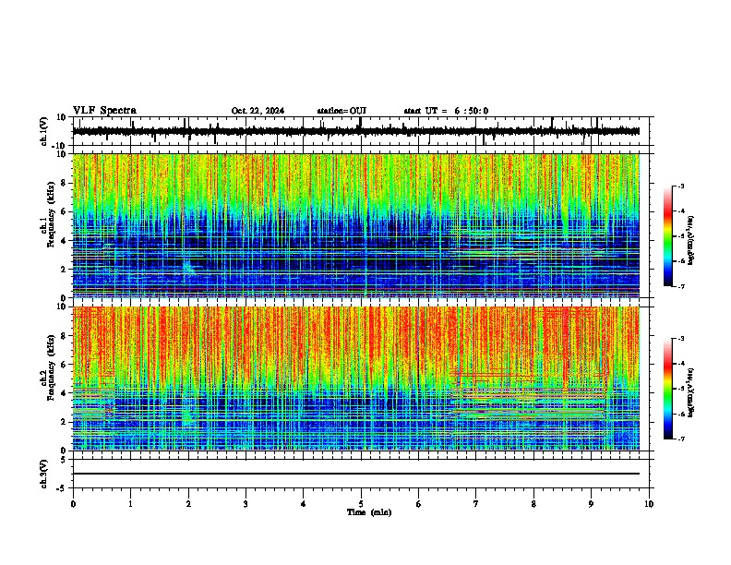This screenshot has height=565, width=731.
Task: Click the time axis tick label "0"
Action: point(73,504)
